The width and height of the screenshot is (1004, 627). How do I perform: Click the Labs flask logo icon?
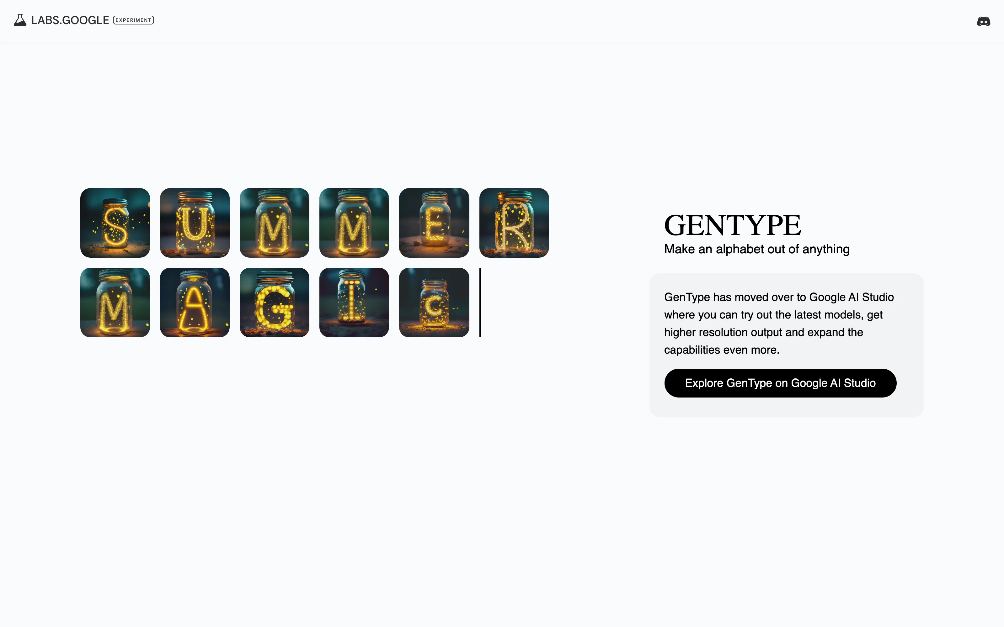click(x=20, y=20)
